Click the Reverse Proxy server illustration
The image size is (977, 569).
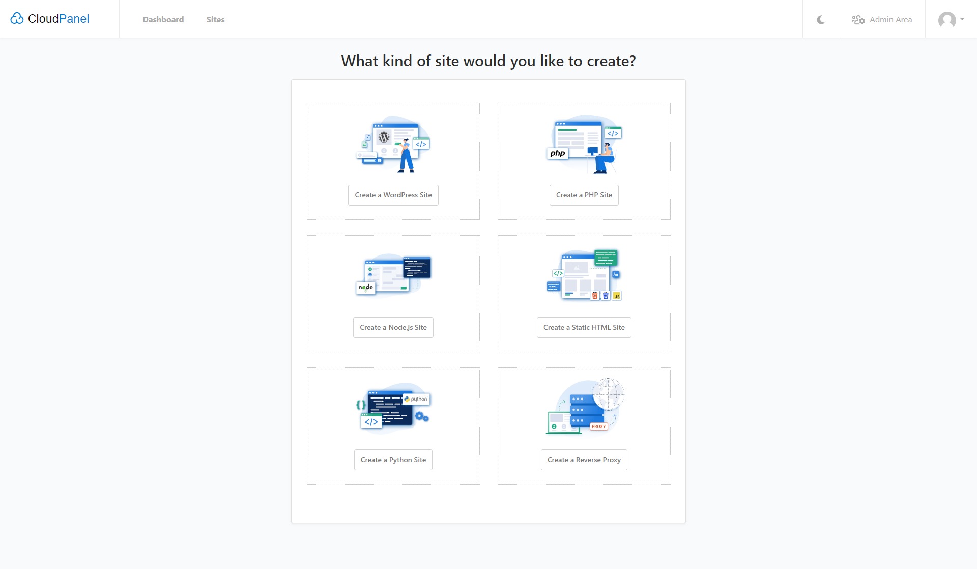[x=585, y=406]
